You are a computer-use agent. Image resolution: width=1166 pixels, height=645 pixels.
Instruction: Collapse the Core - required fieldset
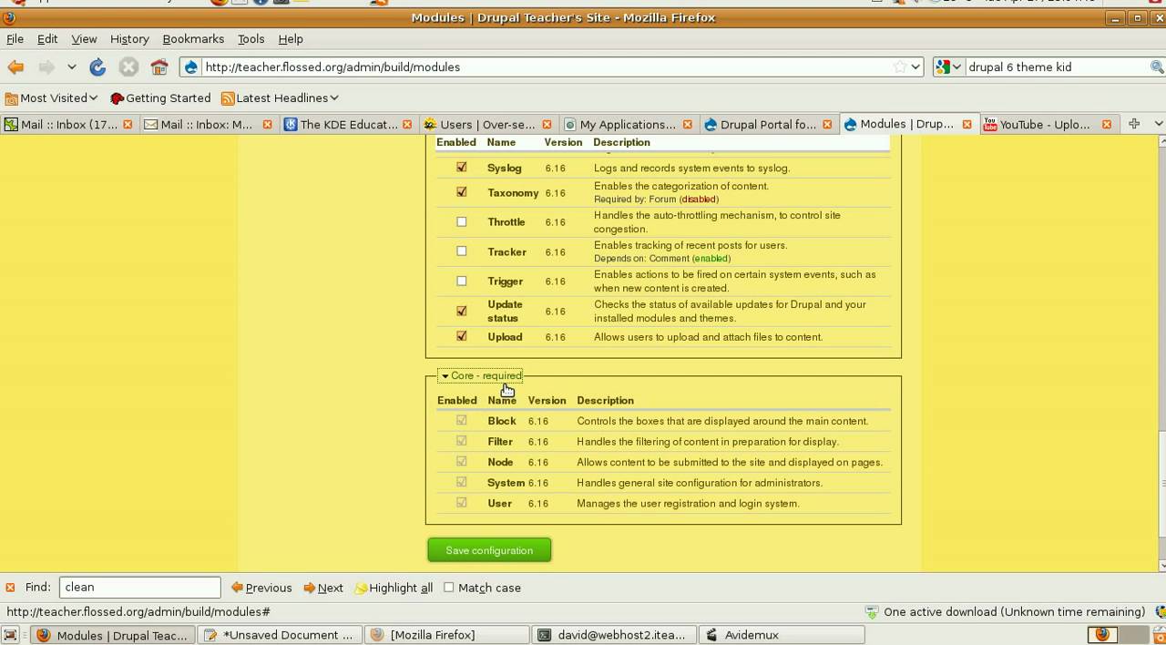tap(482, 375)
